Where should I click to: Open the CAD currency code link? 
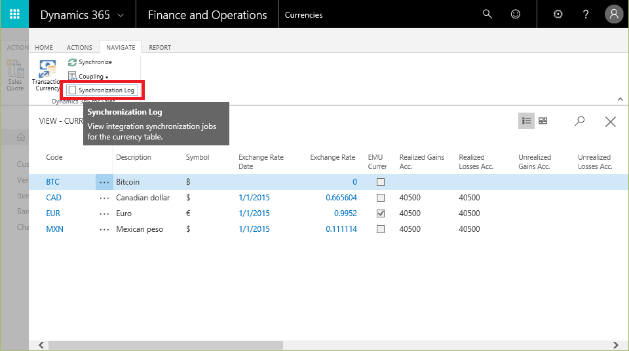click(x=53, y=197)
